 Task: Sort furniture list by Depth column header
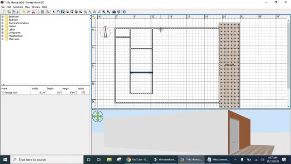(x=54, y=88)
